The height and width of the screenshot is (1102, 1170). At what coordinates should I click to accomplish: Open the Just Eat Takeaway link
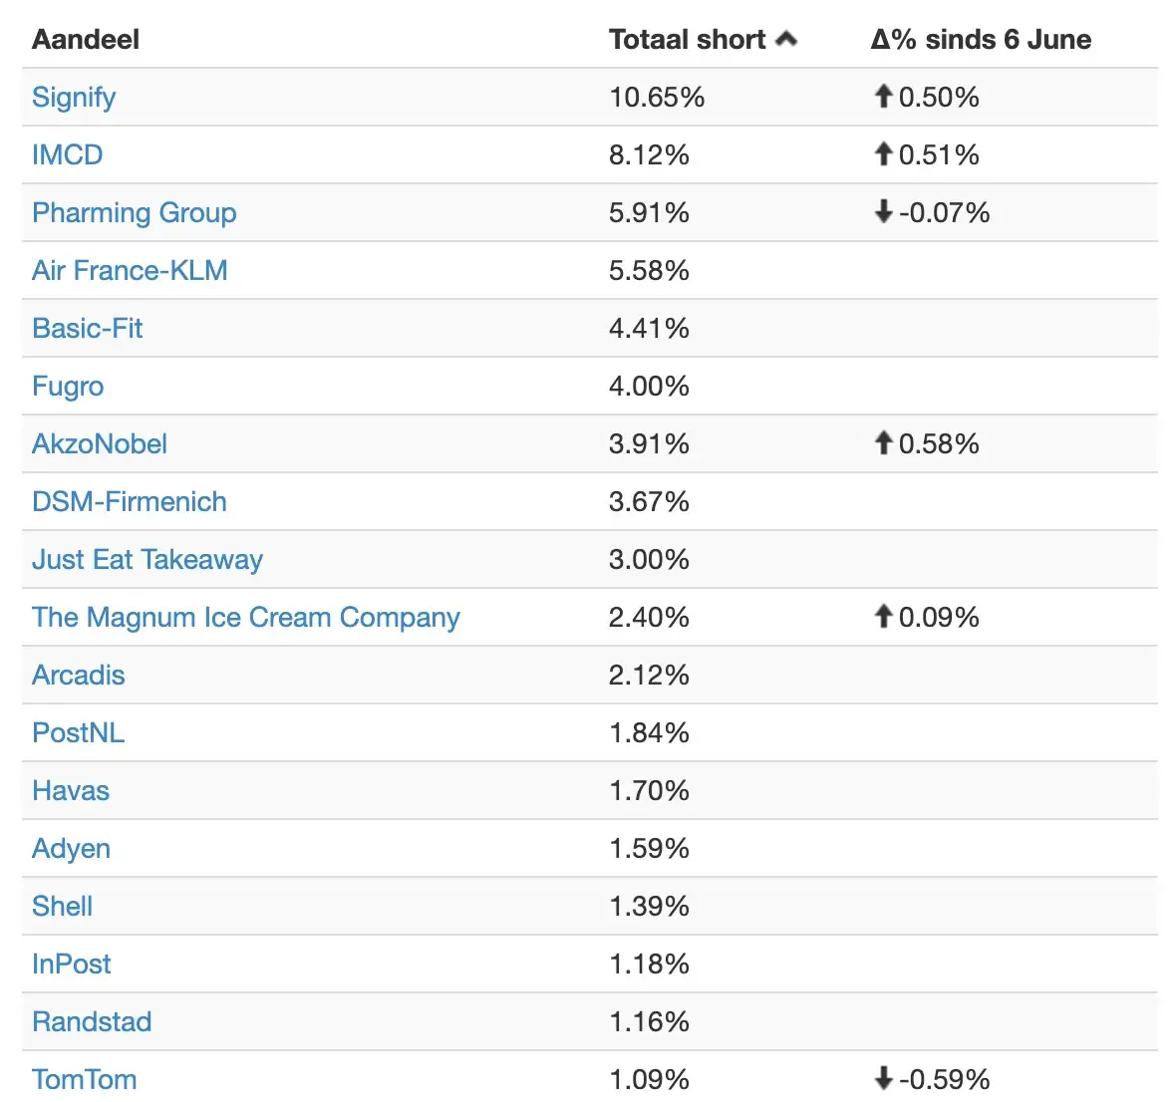(147, 560)
